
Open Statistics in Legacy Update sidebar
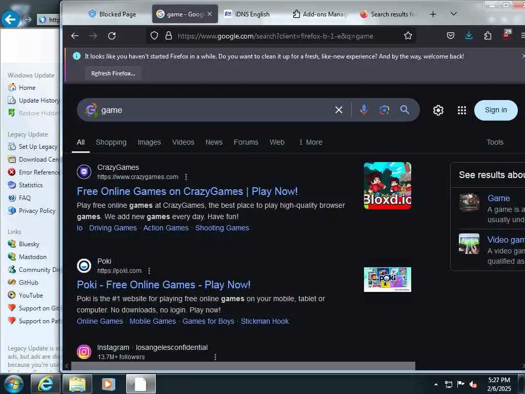30,185
